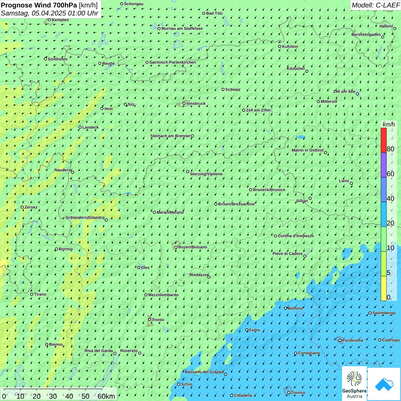Click the date 'Samstag, 05.04.2025 01:00 Uhr'
This screenshot has width=401, height=401.
tap(50, 13)
